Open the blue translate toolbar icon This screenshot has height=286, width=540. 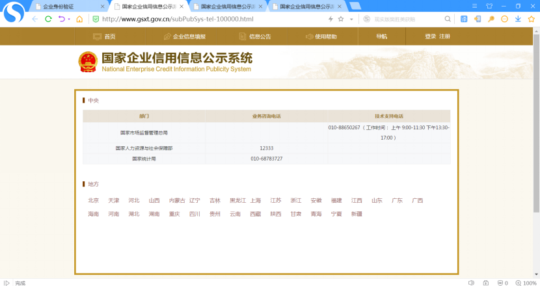[464, 19]
